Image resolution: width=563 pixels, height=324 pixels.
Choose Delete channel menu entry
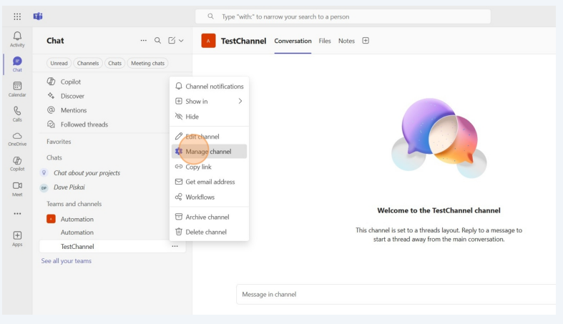pos(205,232)
